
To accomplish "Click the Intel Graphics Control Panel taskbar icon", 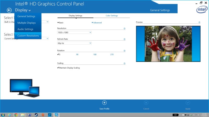I will (x=56, y=115).
